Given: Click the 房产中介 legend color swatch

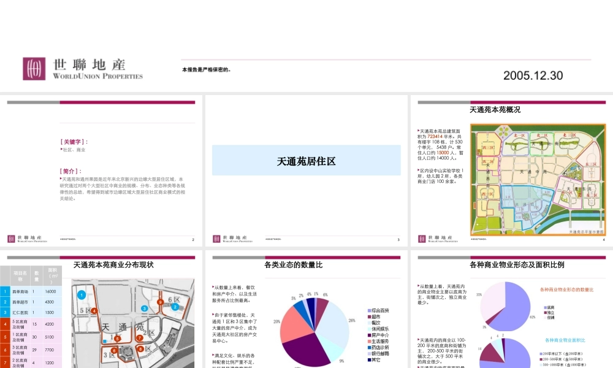Looking at the screenshot, I should (x=369, y=335).
